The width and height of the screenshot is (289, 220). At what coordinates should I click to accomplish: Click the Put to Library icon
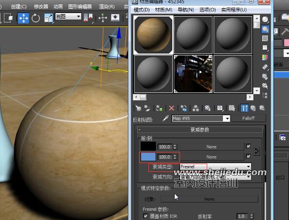208,108
